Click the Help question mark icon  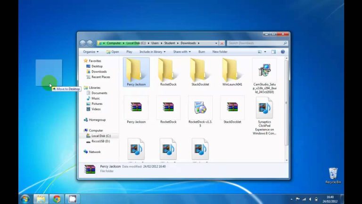[x=284, y=51]
